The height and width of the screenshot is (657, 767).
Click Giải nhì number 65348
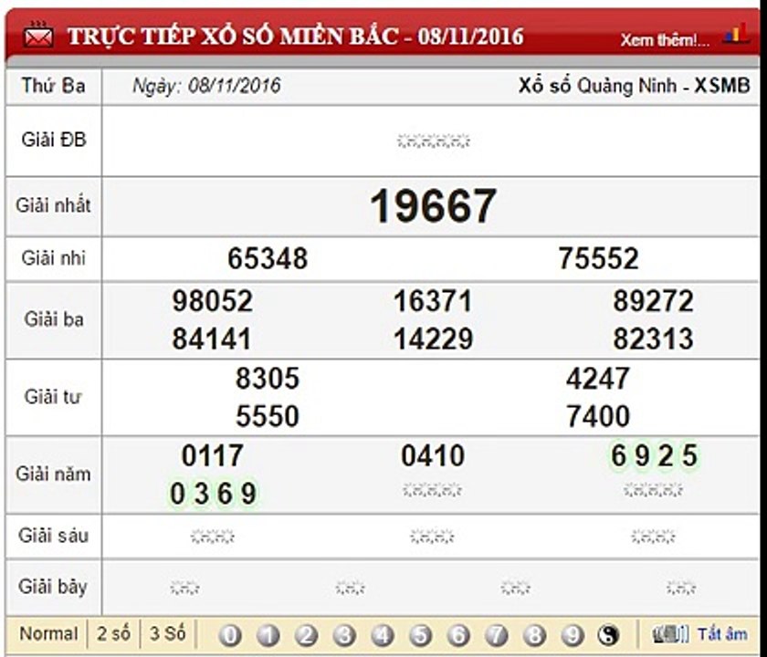268,258
